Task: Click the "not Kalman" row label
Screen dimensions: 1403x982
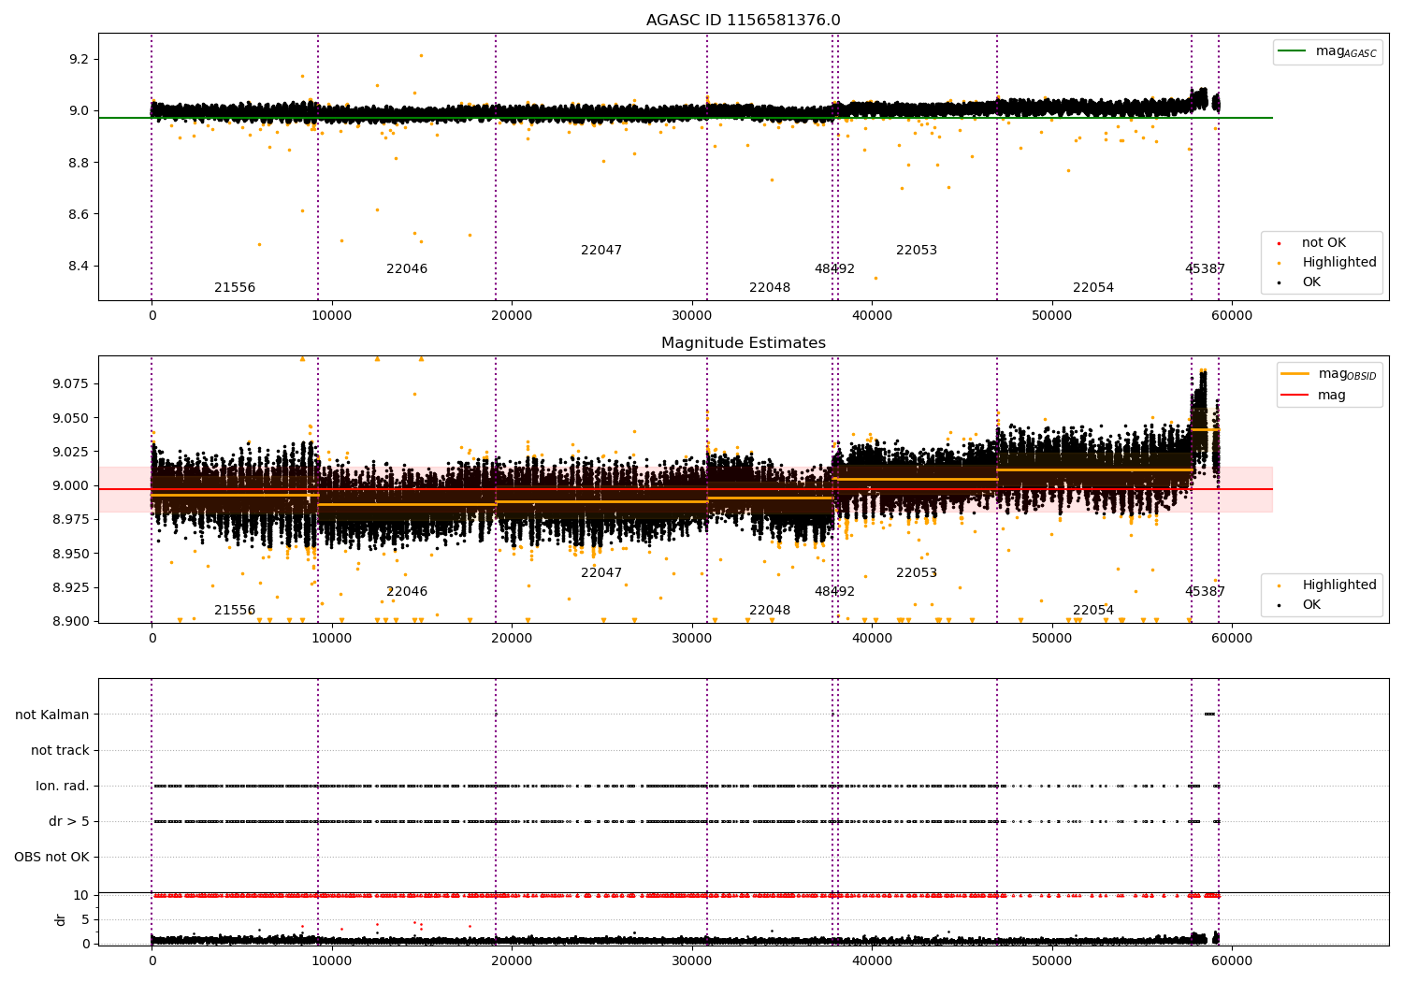Action: [52, 715]
